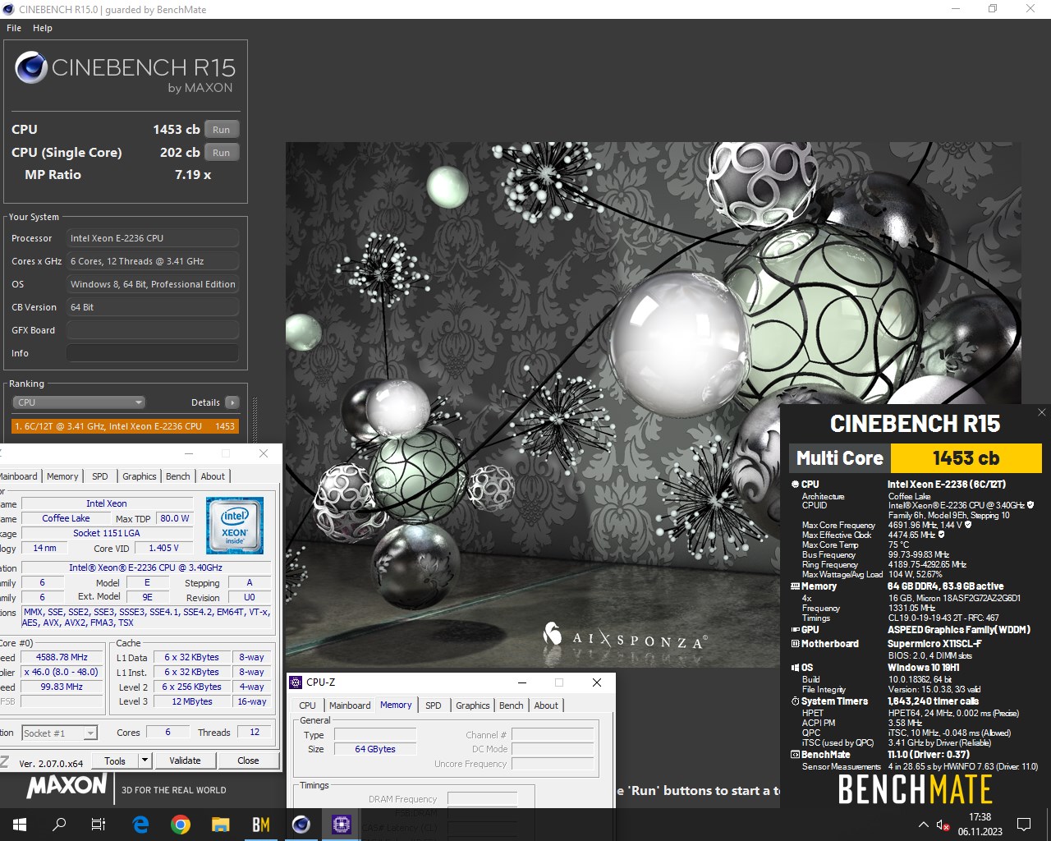
Task: Close the front CPU-Z window
Action: (x=597, y=682)
